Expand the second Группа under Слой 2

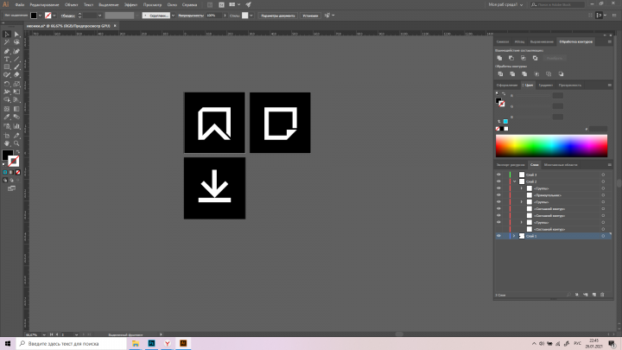point(522,202)
